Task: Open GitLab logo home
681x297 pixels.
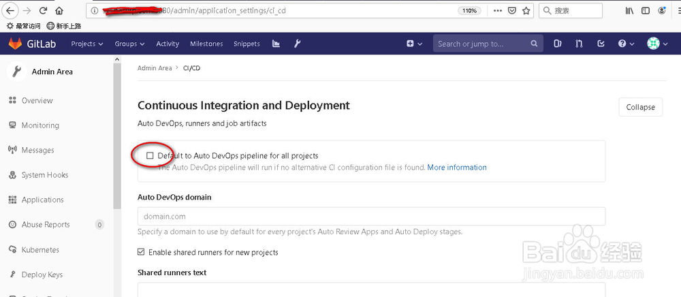Action: [x=32, y=44]
